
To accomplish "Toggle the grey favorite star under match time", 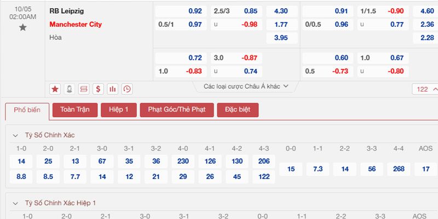I will (22, 27).
